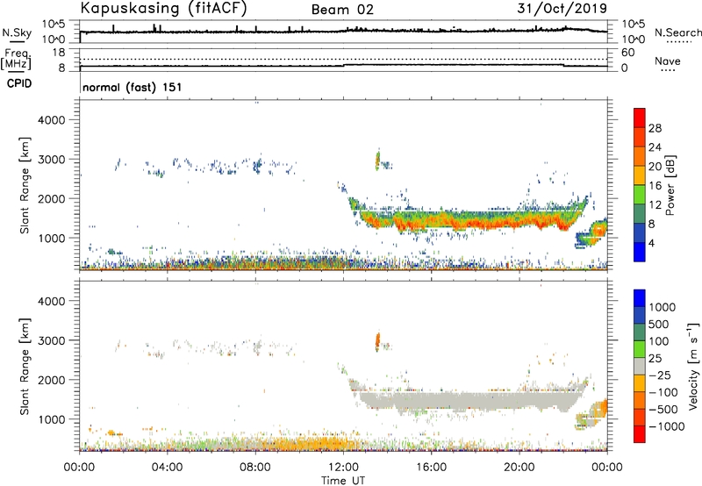Image resolution: width=702 pixels, height=486 pixels.
Task: Click '2000' range tick on Power panel
Action: (51, 198)
